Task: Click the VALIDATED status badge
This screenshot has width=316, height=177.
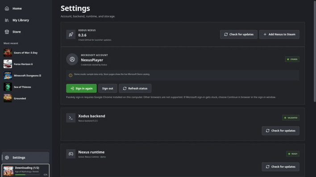Action: click(291, 118)
